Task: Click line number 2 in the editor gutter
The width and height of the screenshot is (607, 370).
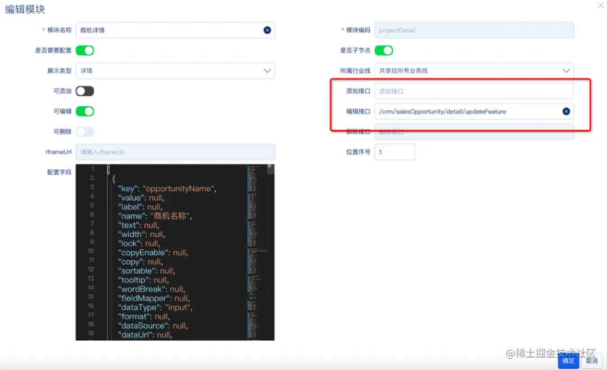Action: (92, 178)
